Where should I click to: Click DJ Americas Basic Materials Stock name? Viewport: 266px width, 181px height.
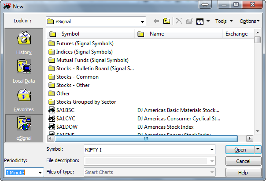point(178,110)
